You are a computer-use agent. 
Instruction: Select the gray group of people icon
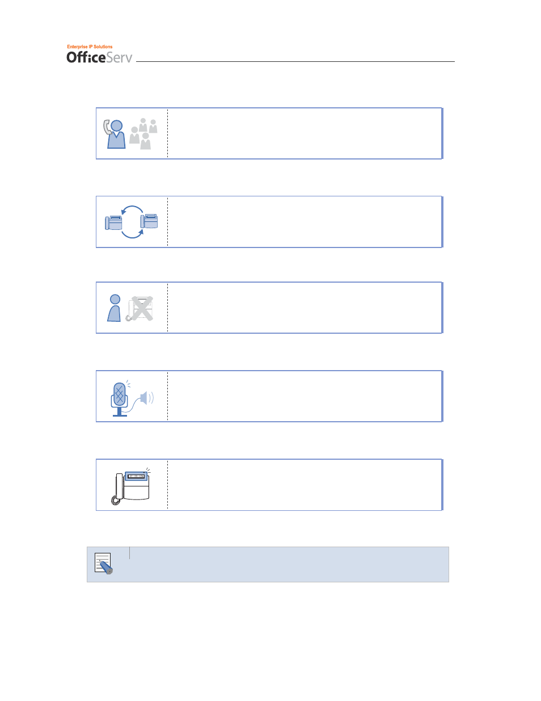click(143, 134)
